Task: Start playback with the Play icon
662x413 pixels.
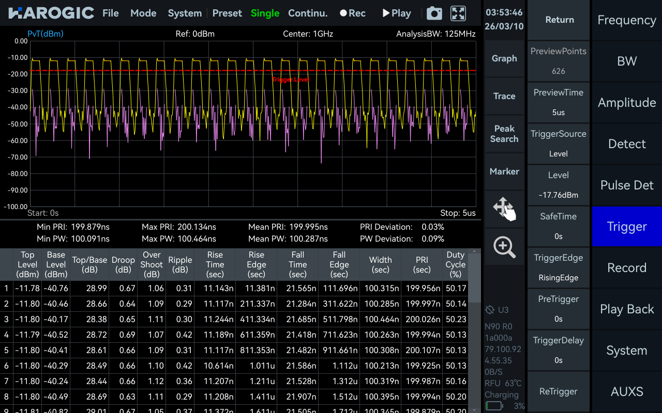Action: pyautogui.click(x=396, y=13)
